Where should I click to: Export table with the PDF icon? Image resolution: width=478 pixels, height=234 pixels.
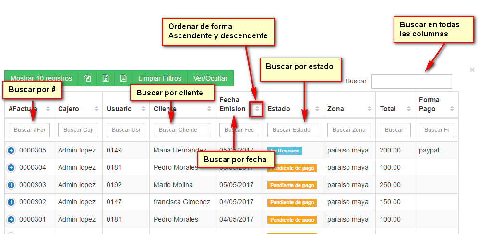pos(123,79)
